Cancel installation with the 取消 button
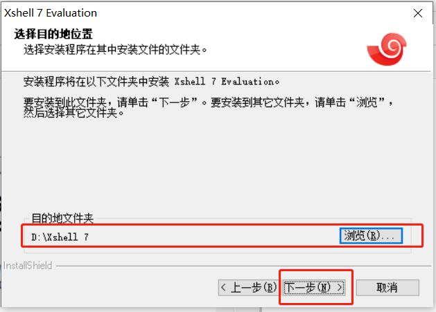436x312 pixels. tap(387, 287)
